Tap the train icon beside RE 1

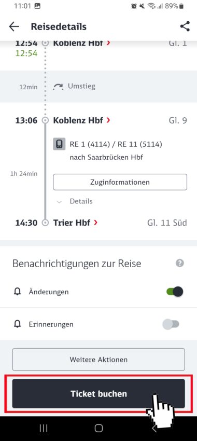pos(59,144)
